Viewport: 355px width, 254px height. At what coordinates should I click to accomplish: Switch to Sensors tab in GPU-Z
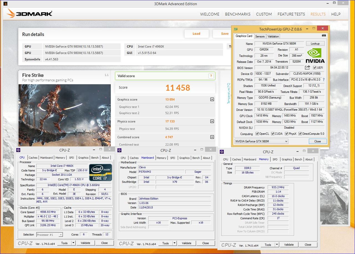(x=260, y=36)
